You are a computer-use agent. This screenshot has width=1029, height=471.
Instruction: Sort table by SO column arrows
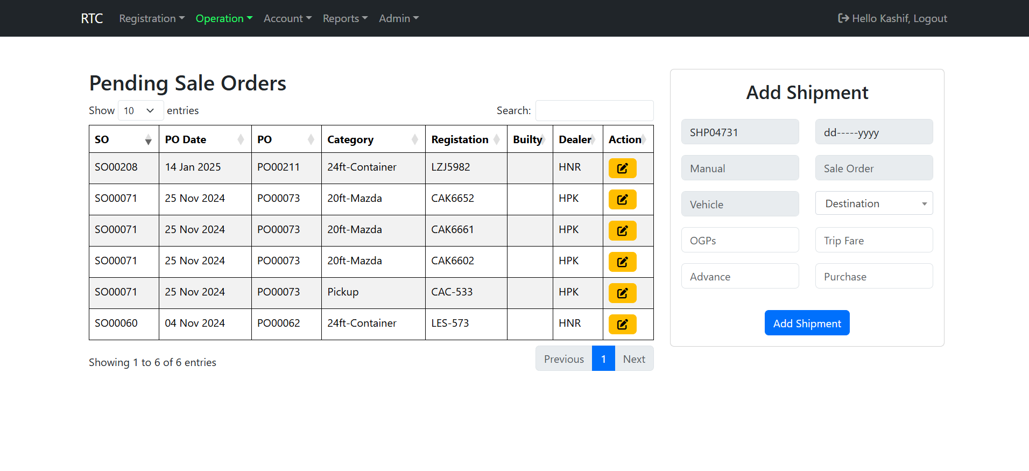tap(148, 140)
